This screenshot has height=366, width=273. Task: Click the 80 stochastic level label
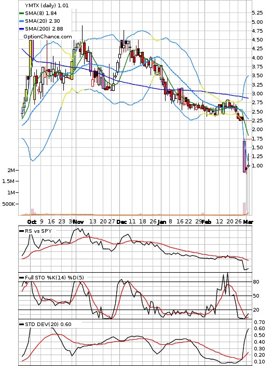pyautogui.click(x=256, y=281)
